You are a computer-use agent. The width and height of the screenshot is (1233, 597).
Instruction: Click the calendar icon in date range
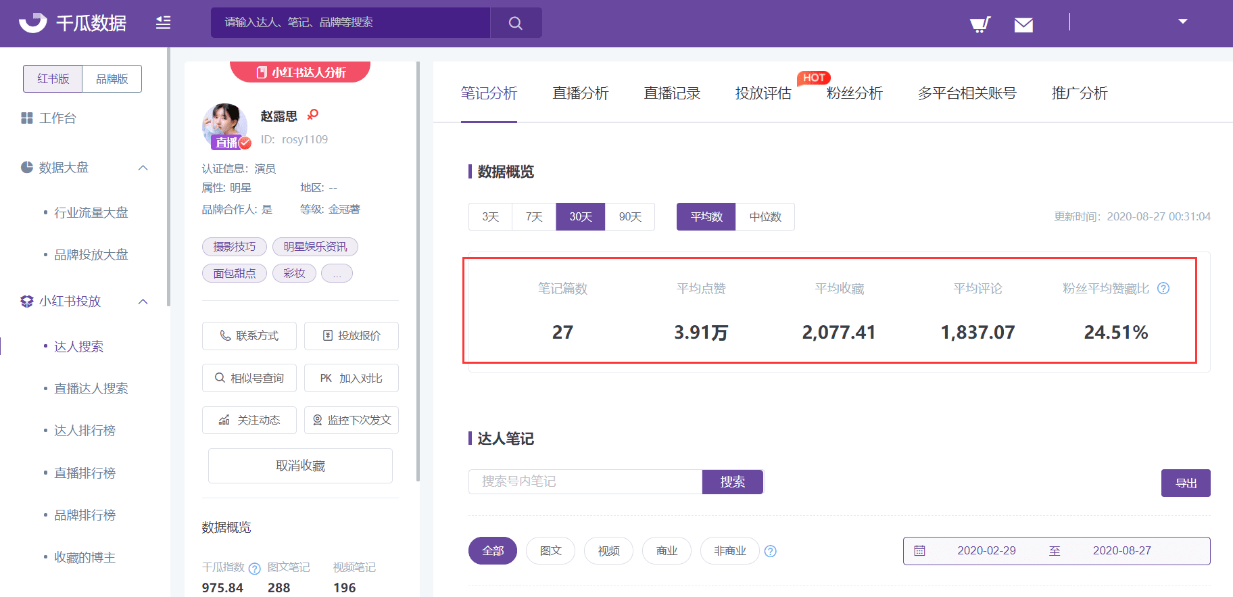pos(919,551)
